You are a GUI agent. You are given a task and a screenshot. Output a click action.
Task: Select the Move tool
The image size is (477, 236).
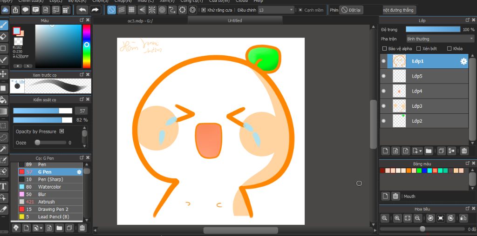tap(4, 74)
